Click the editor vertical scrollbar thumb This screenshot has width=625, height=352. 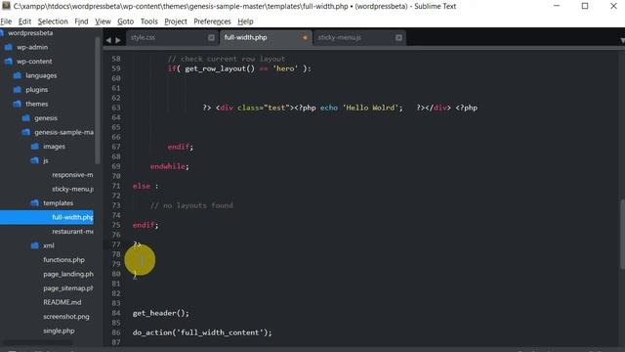[x=622, y=234]
